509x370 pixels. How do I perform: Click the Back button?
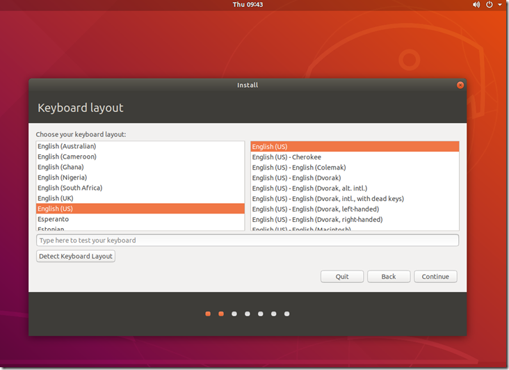click(389, 277)
